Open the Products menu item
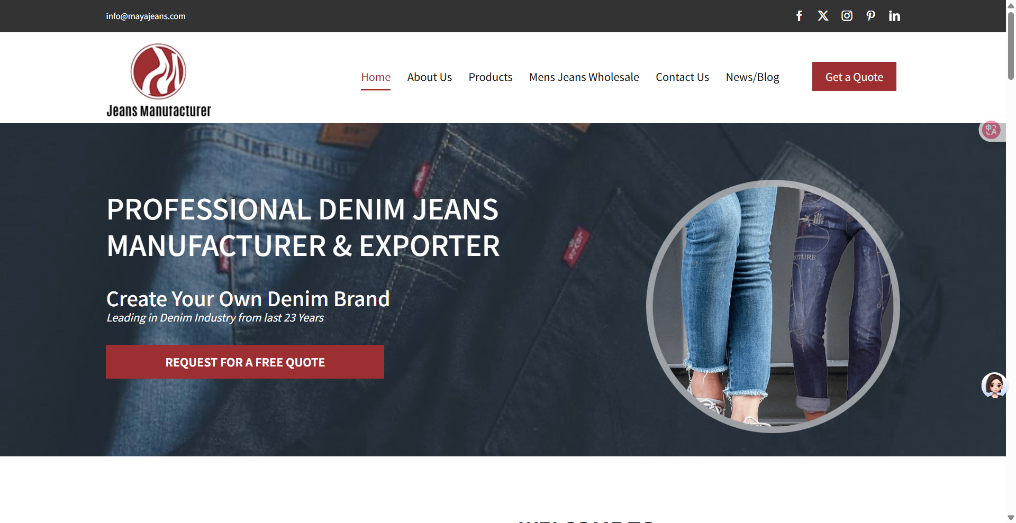Viewport: 1016px width, 523px height. click(491, 77)
